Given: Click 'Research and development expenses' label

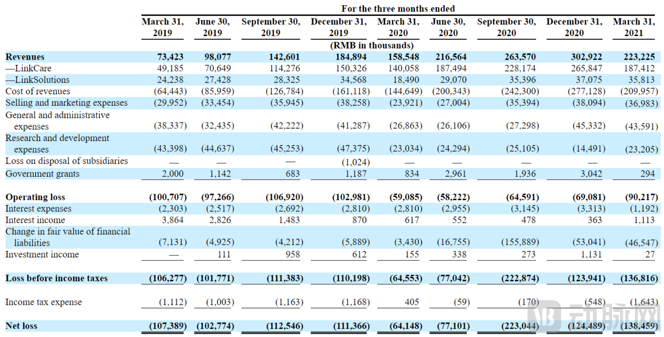Looking at the screenshot, I should [x=57, y=144].
